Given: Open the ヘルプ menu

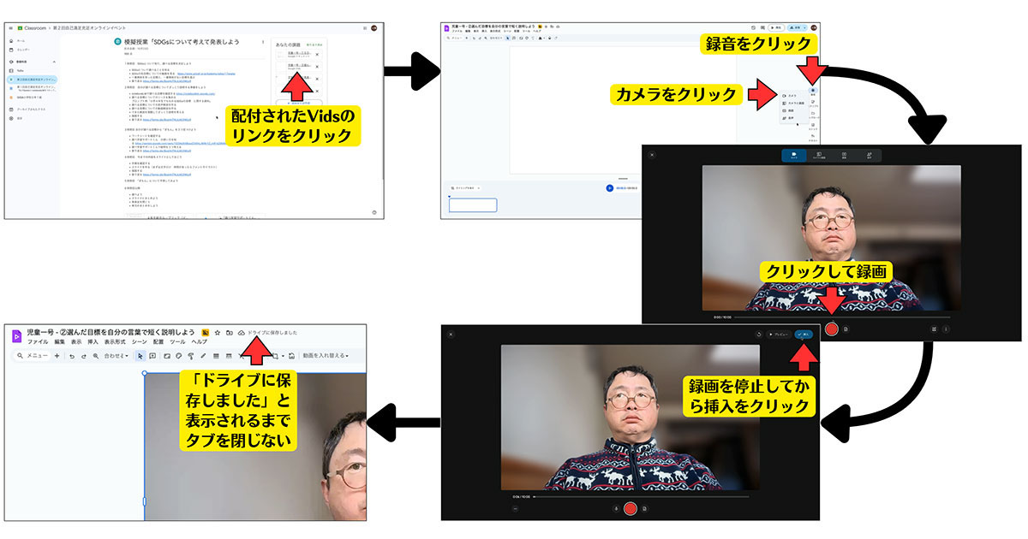Looking at the screenshot, I should click(199, 341).
